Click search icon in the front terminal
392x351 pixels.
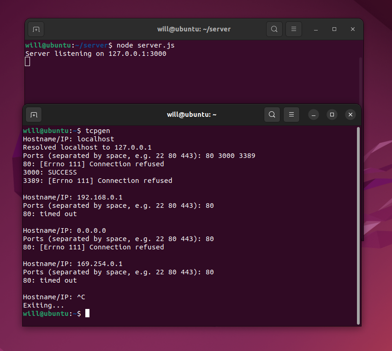272,115
